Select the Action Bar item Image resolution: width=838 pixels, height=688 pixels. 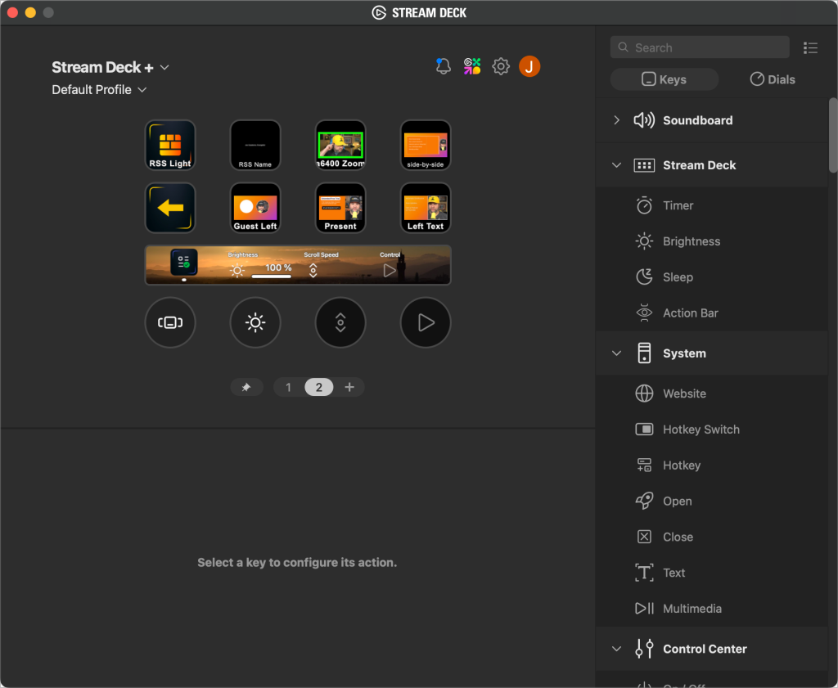690,313
